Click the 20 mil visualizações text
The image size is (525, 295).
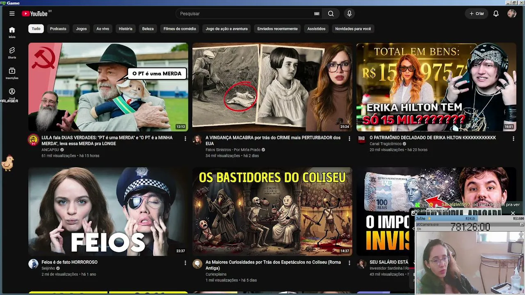click(x=387, y=150)
